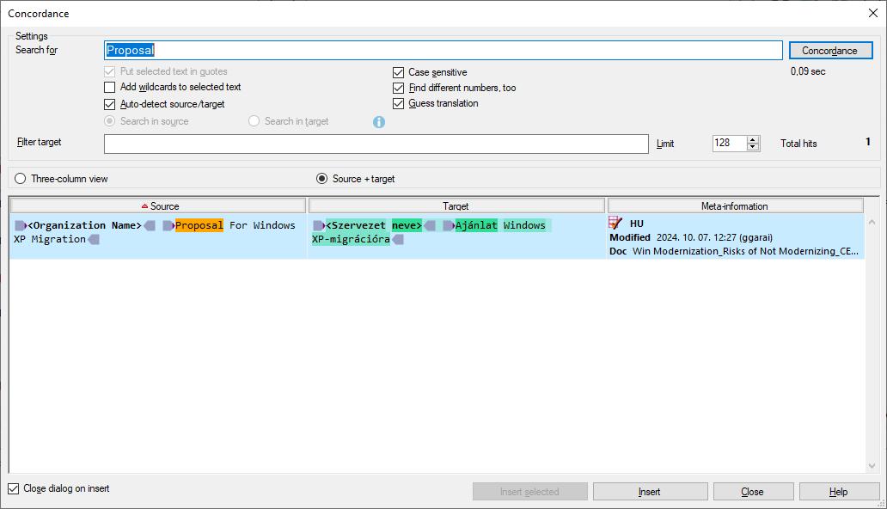This screenshot has height=509, width=887.
Task: Toggle Guess translation off
Action: coord(398,103)
